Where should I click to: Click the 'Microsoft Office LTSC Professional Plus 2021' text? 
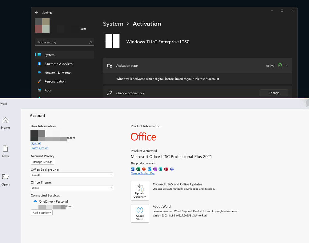click(x=171, y=156)
